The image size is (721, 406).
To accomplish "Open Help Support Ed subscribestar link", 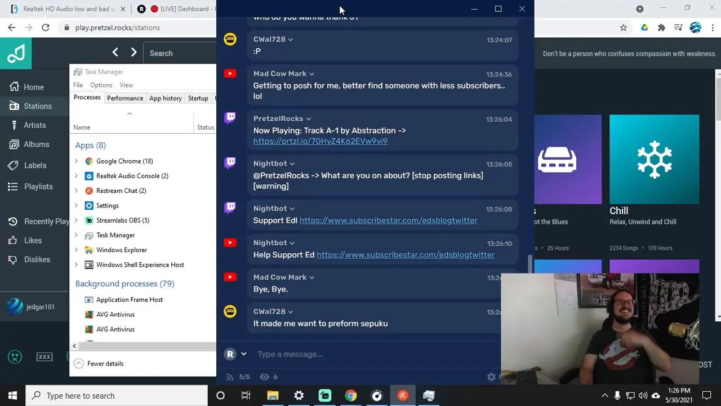I will pos(406,255).
